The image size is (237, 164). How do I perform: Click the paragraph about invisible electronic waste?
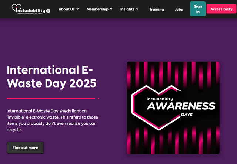click(52, 120)
